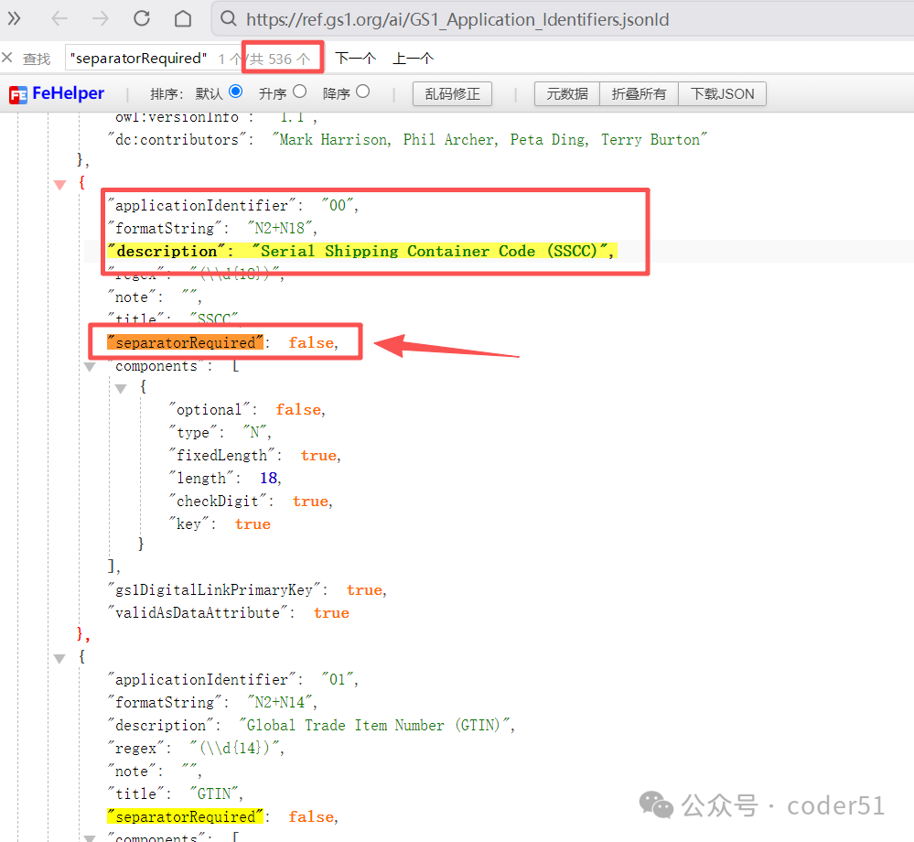Collapse the object with applicationIdentifier "00"
This screenshot has width=914, height=842.
(60, 185)
